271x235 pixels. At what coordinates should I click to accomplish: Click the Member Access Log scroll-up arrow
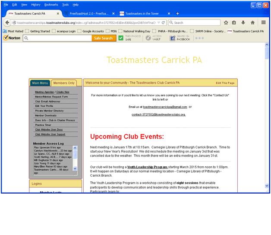coord(75,148)
